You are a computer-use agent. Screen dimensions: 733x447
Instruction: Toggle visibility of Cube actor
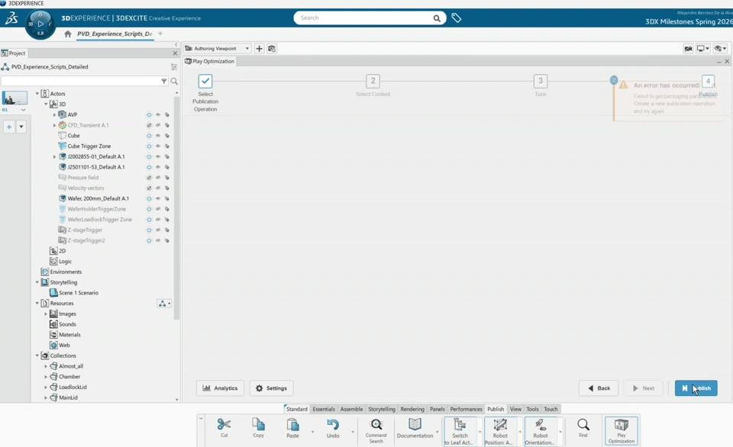158,136
